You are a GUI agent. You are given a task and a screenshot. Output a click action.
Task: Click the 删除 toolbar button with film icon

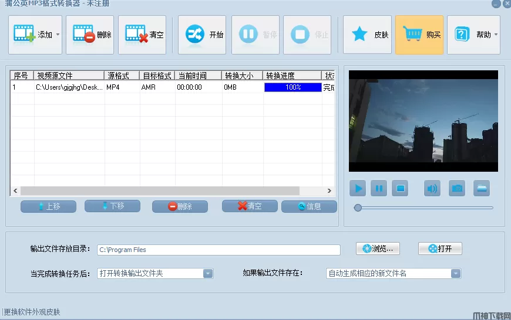pyautogui.click(x=90, y=35)
